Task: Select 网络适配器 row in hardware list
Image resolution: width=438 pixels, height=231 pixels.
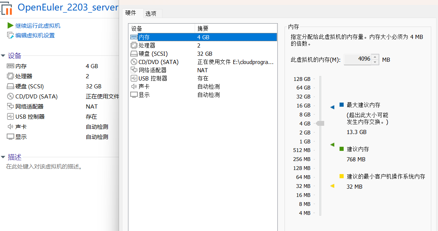Action: click(203, 70)
